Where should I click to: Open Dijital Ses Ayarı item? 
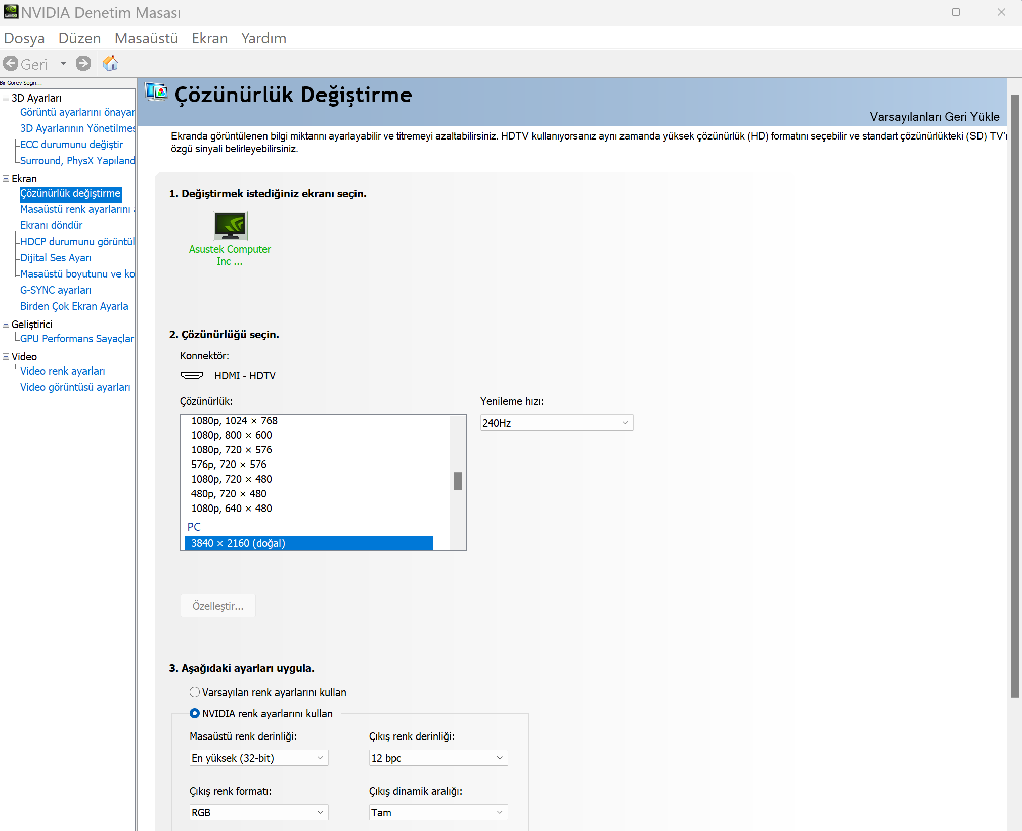click(56, 258)
